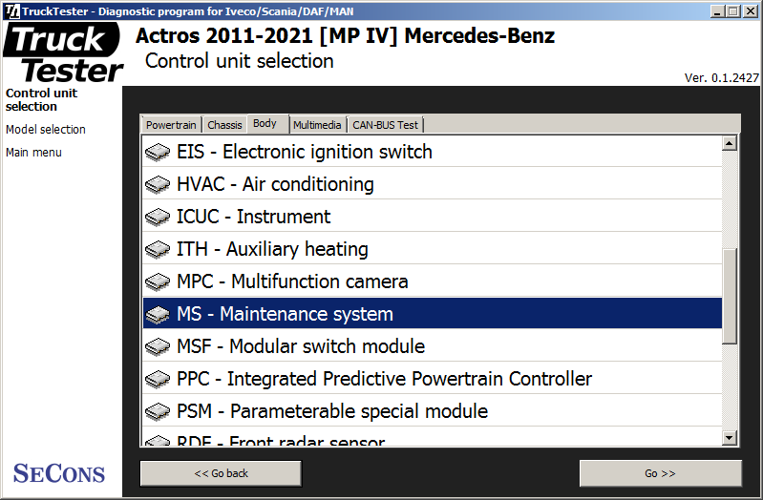Image resolution: width=763 pixels, height=500 pixels.
Task: Maximize the TruckTester window
Action: pos(733,10)
